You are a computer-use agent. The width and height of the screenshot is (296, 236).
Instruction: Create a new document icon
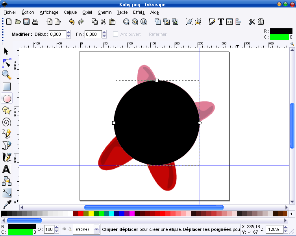[x=9, y=22]
